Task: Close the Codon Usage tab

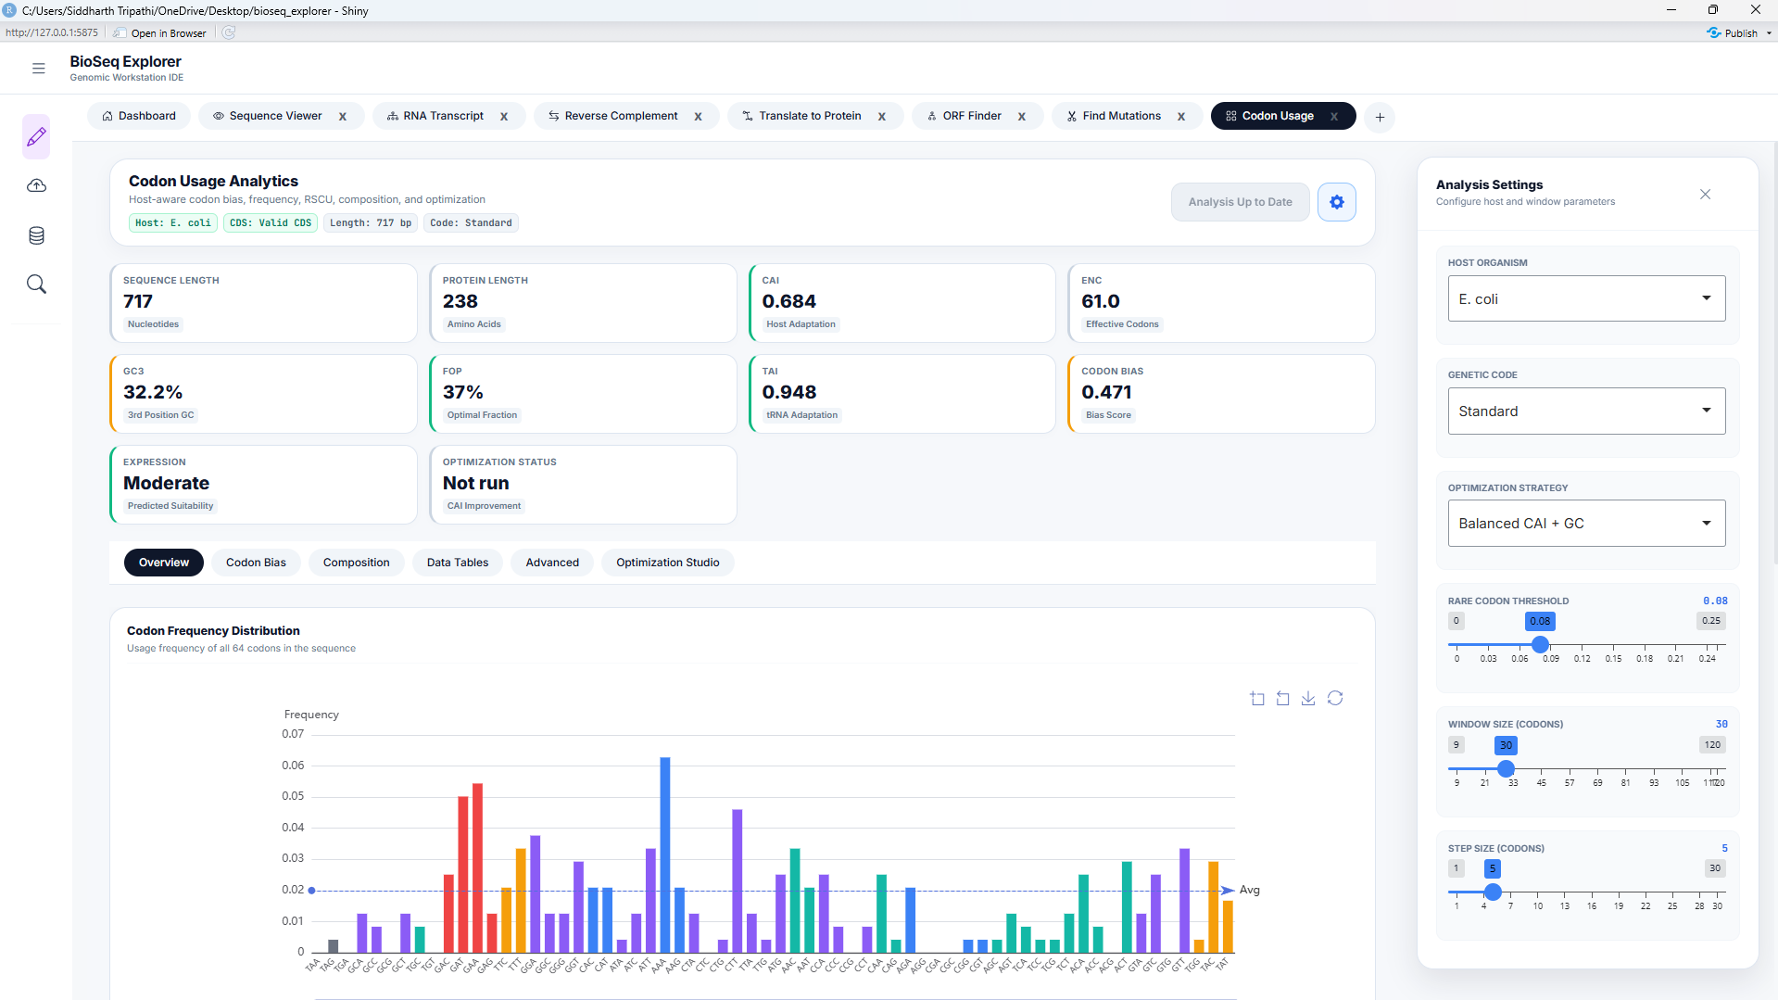Action: tap(1334, 117)
